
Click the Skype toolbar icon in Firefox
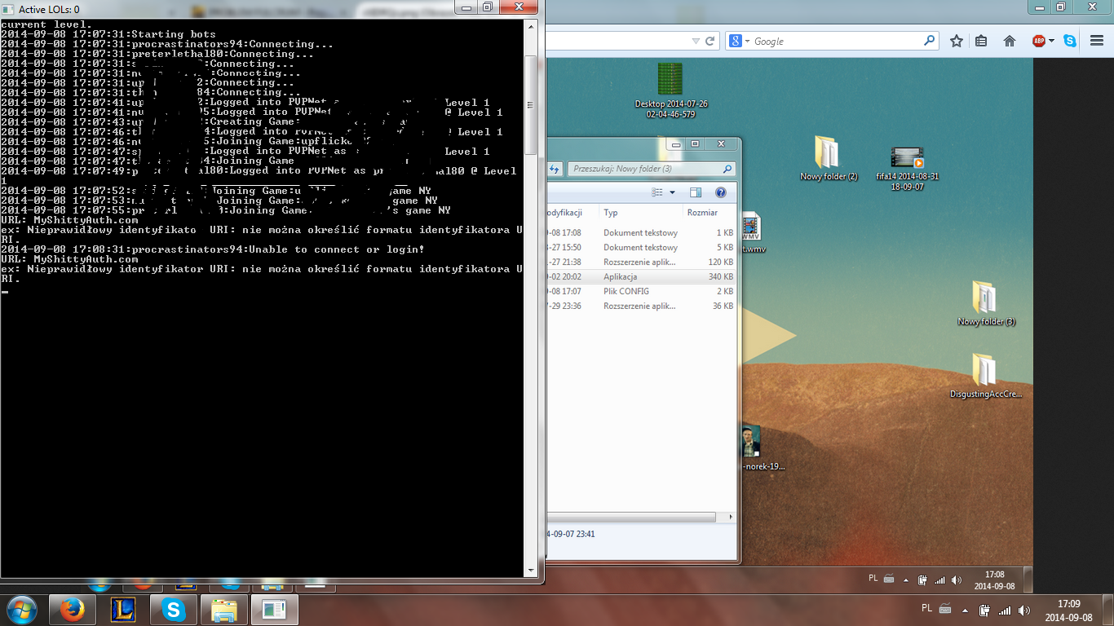(x=1070, y=41)
